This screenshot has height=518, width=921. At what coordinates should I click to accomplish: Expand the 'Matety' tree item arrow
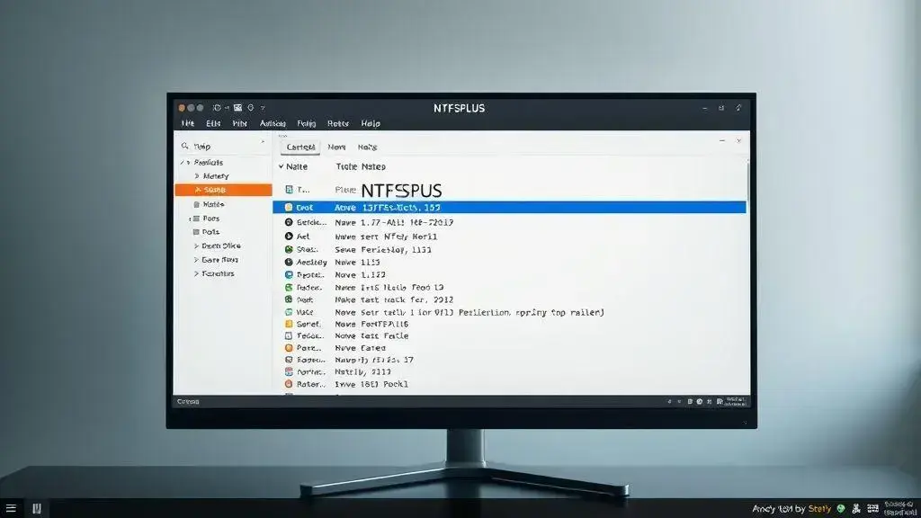point(197,176)
